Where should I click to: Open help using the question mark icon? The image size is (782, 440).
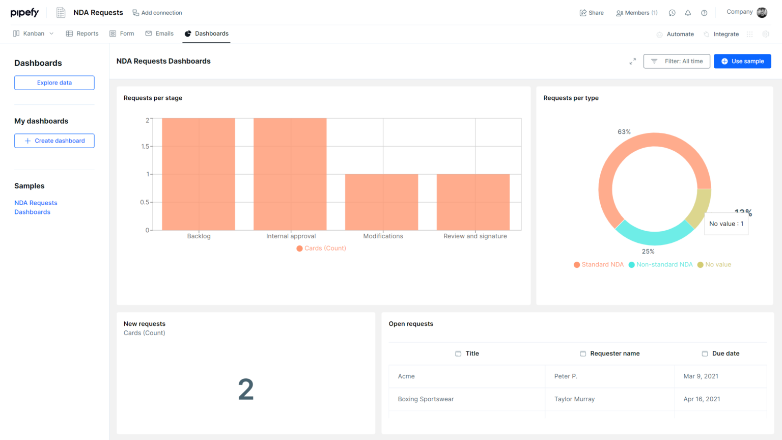pos(704,12)
